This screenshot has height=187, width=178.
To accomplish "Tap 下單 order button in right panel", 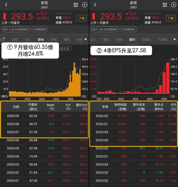I will [170, 18].
